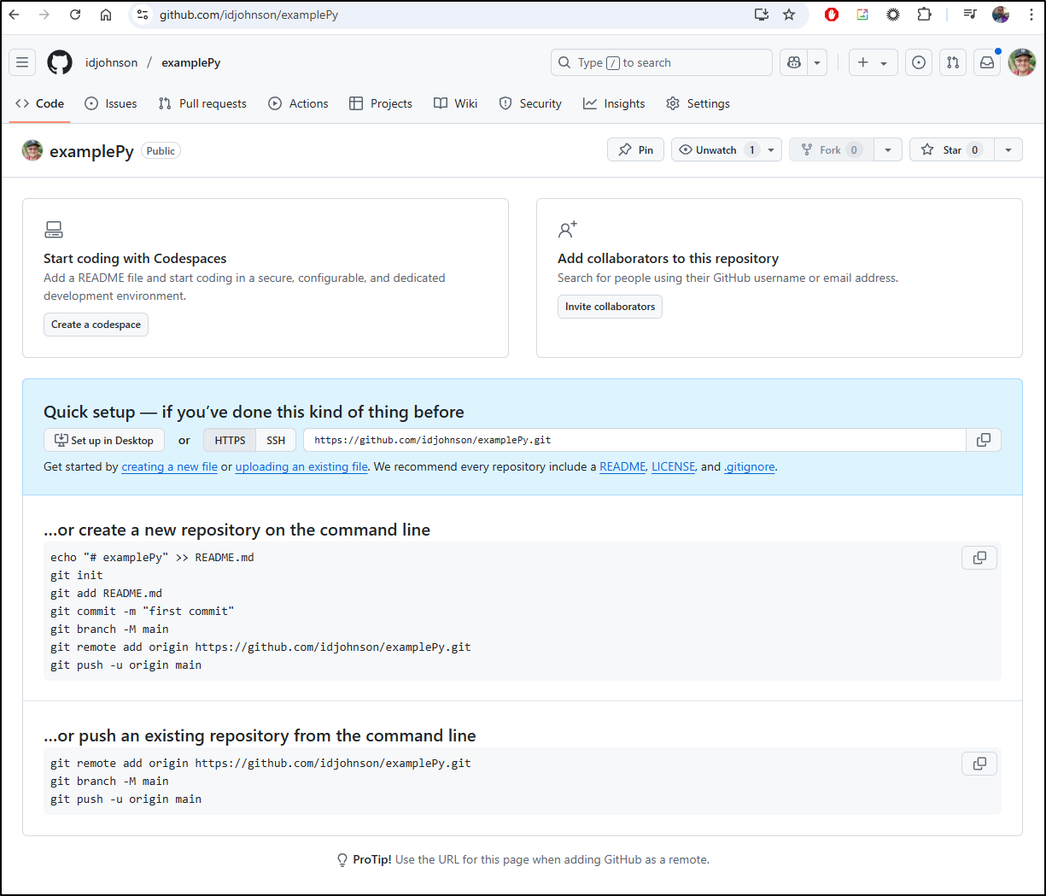The image size is (1046, 896).
Task: Click the "git push -u origin main" line under new repository
Action: pyautogui.click(x=126, y=665)
